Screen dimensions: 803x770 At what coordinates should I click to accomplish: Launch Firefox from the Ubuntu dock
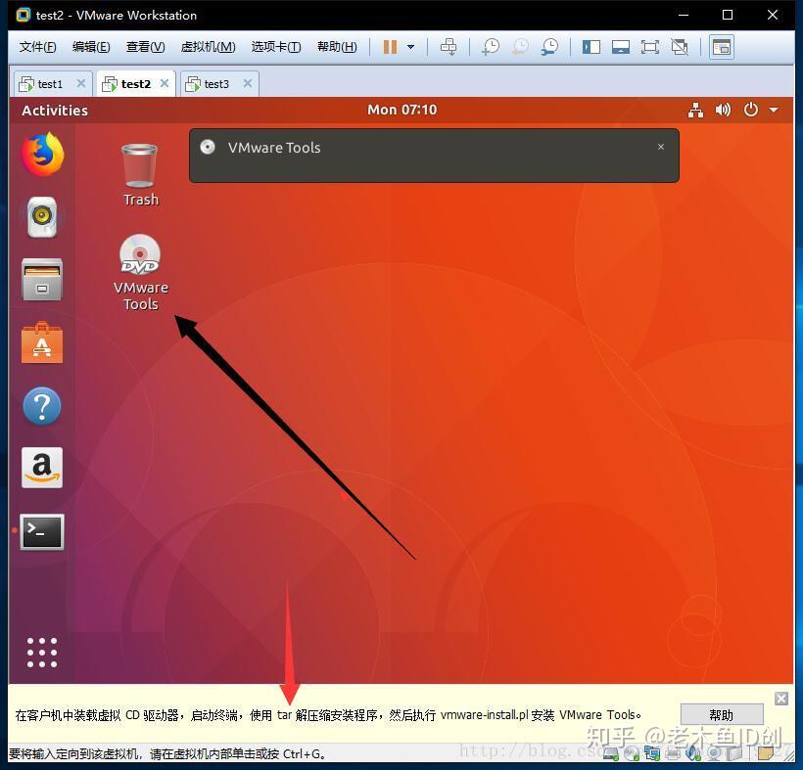click(42, 154)
